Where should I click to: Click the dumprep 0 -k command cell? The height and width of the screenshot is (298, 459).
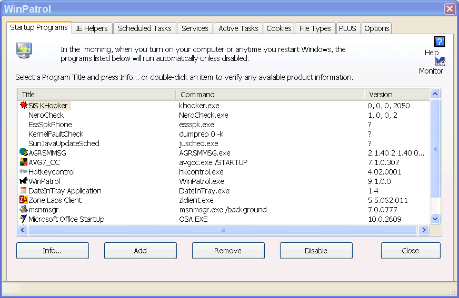[201, 134]
